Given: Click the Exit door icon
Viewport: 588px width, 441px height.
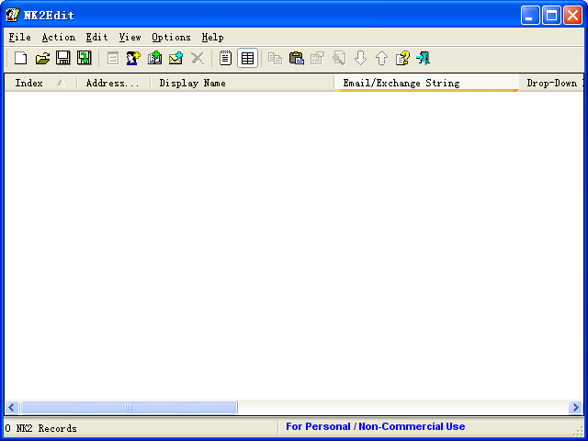Looking at the screenshot, I should [x=424, y=58].
